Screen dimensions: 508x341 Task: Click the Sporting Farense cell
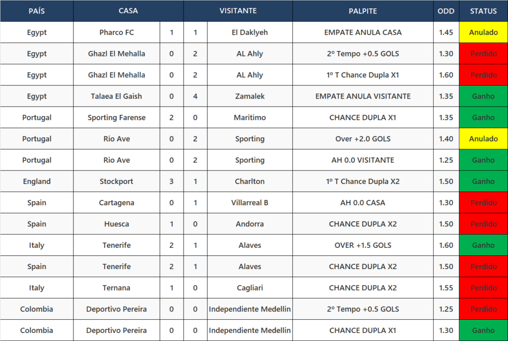tap(117, 117)
